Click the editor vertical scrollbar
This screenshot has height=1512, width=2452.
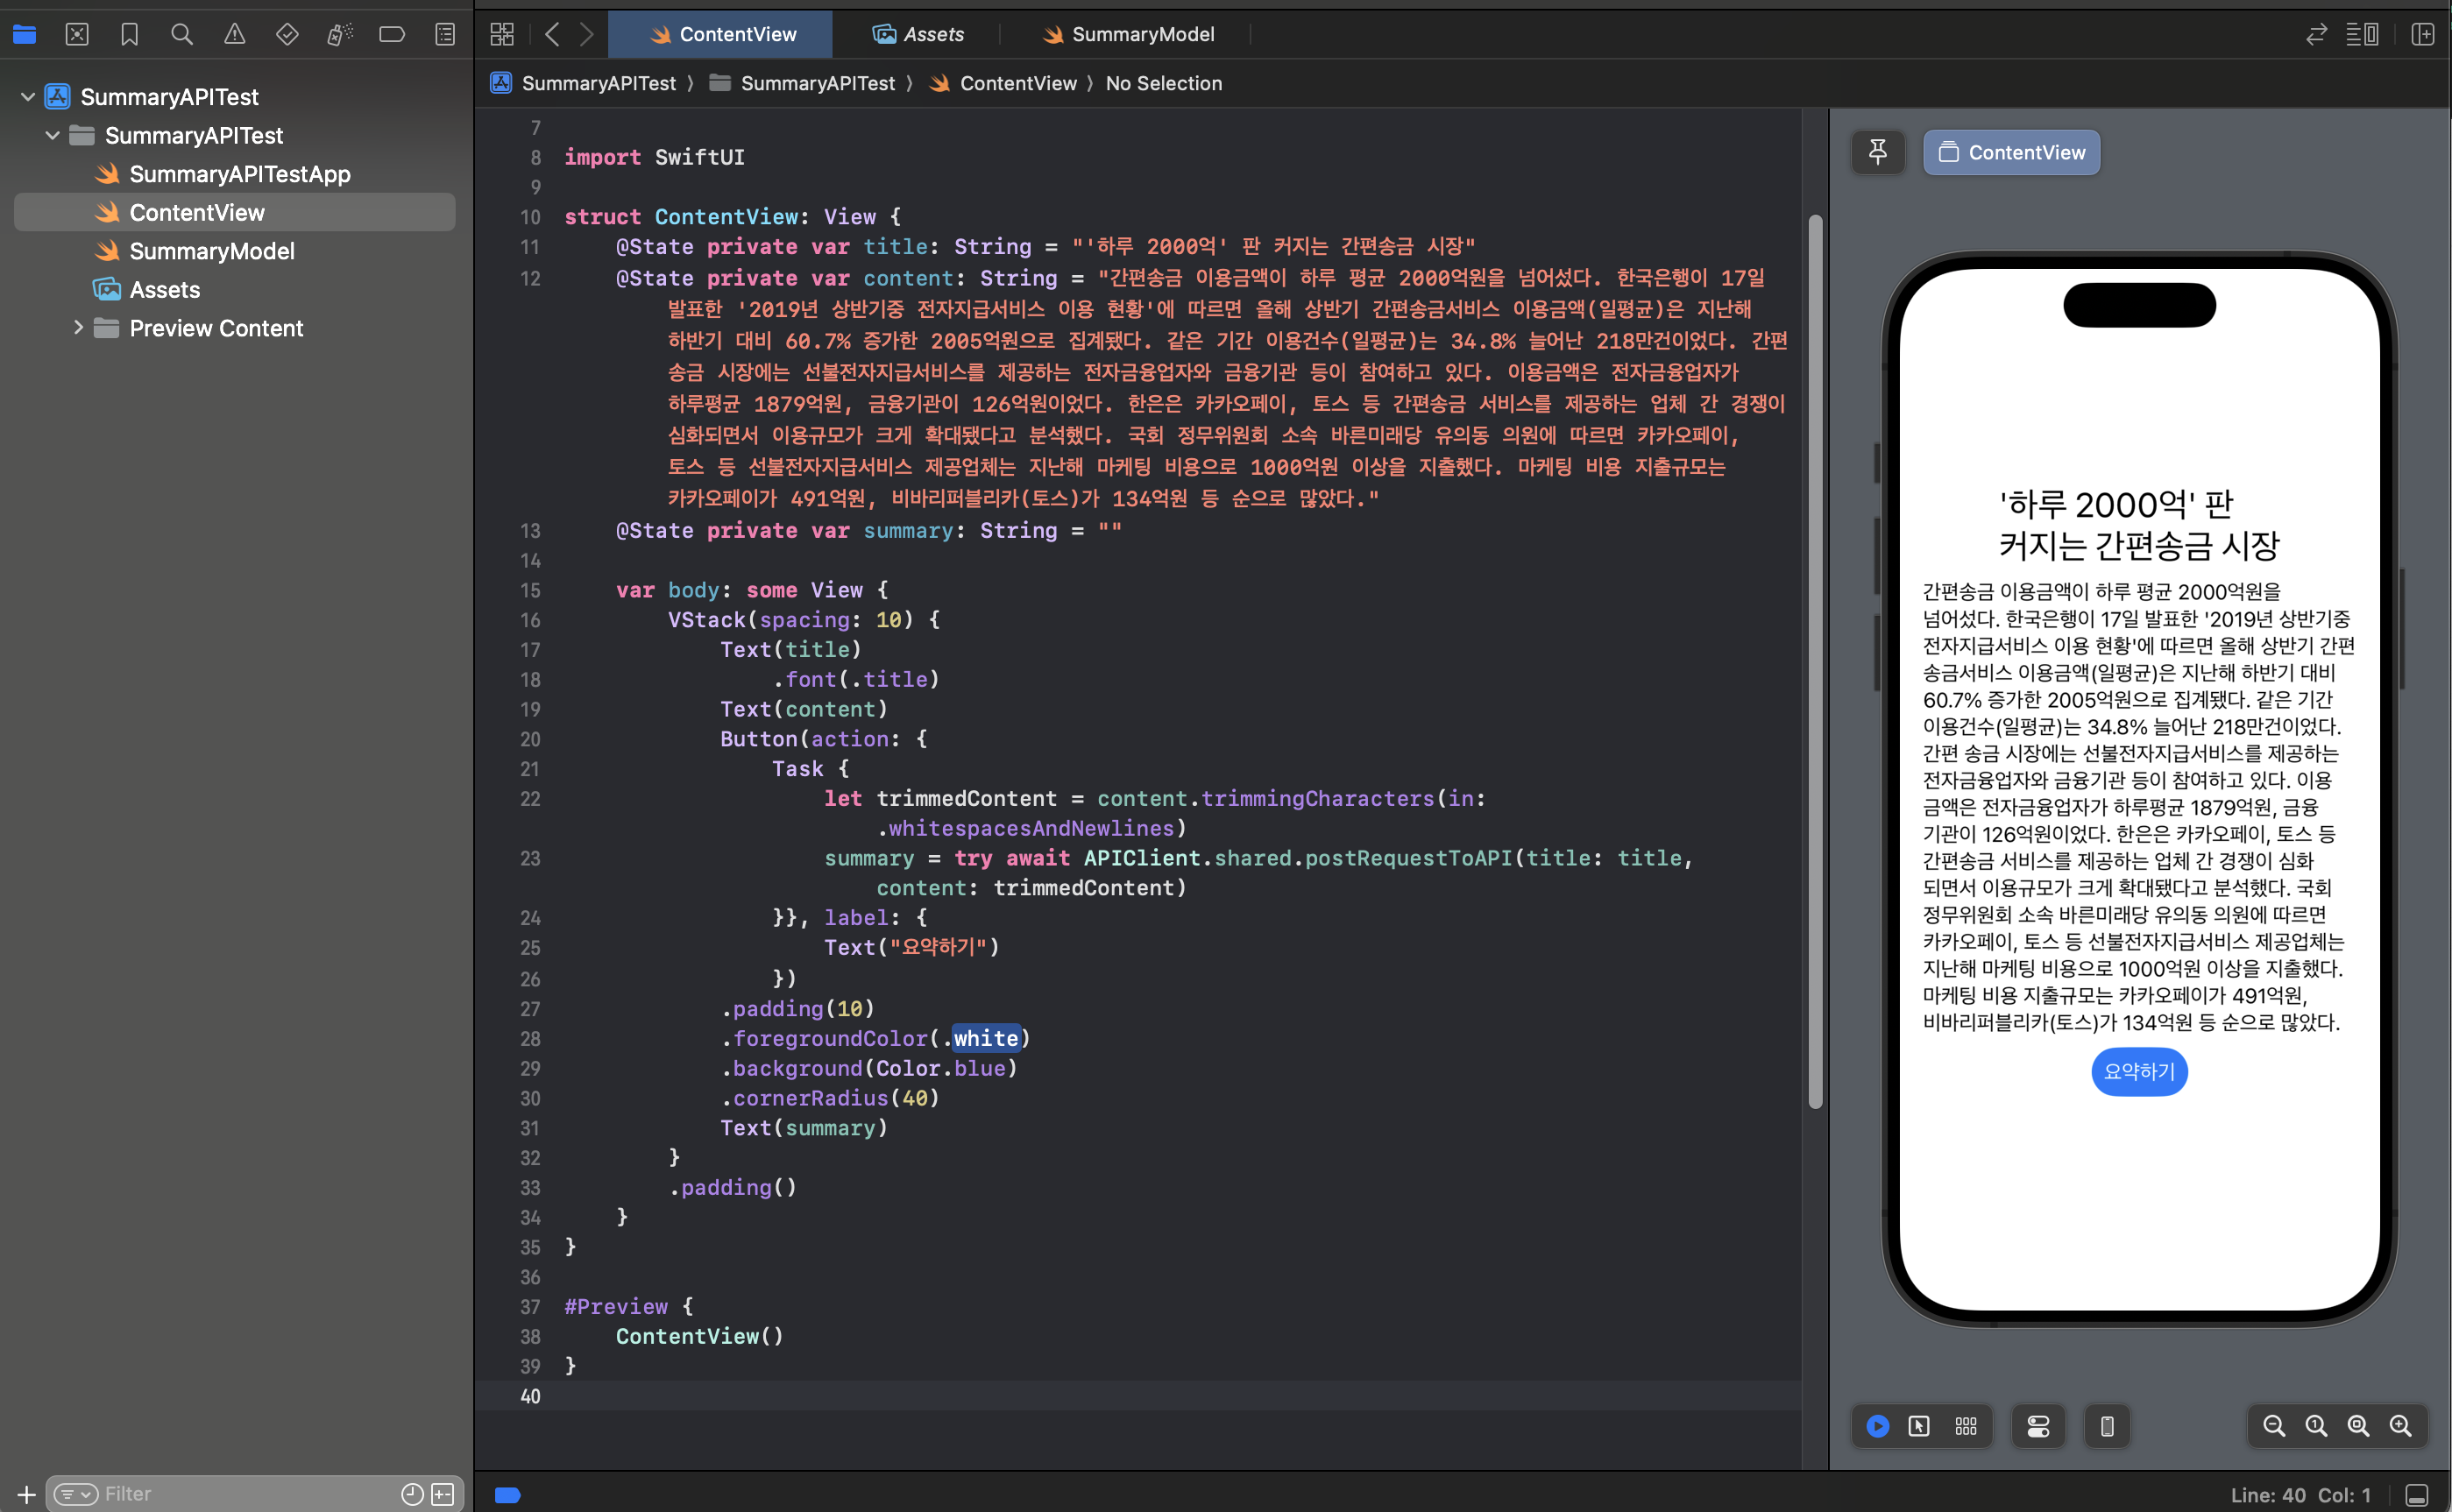point(1815,660)
